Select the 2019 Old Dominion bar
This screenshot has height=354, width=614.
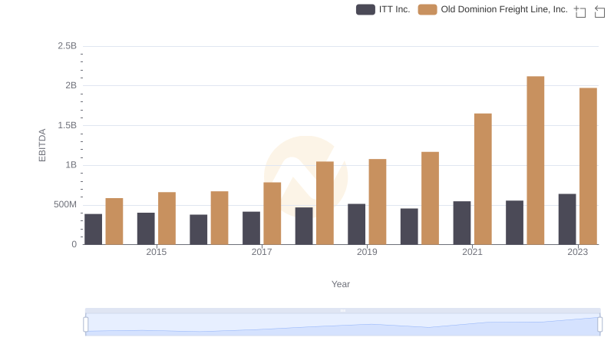point(378,202)
